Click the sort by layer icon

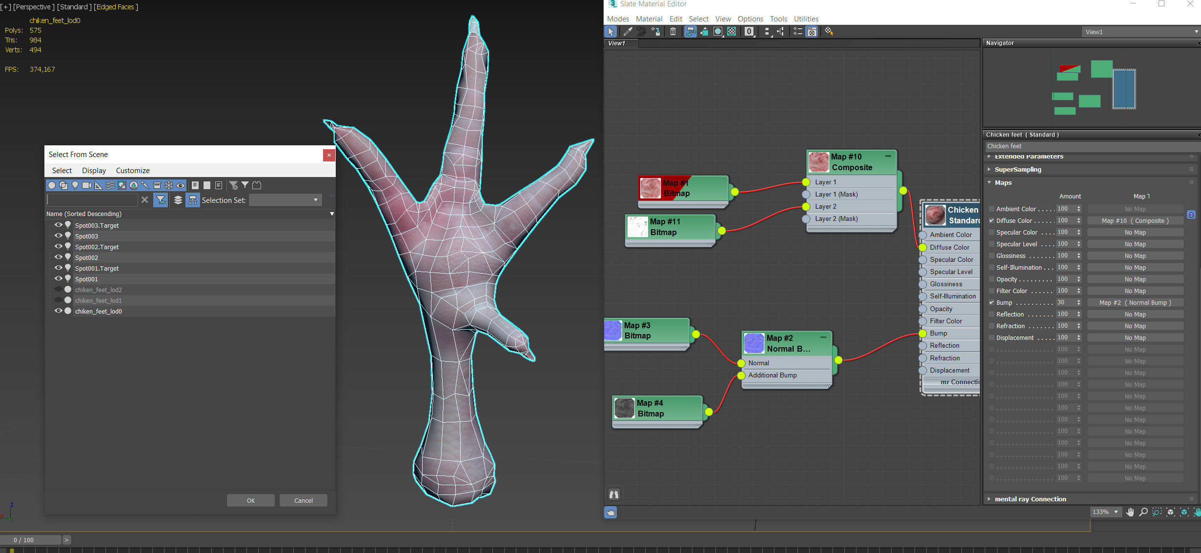tap(178, 200)
